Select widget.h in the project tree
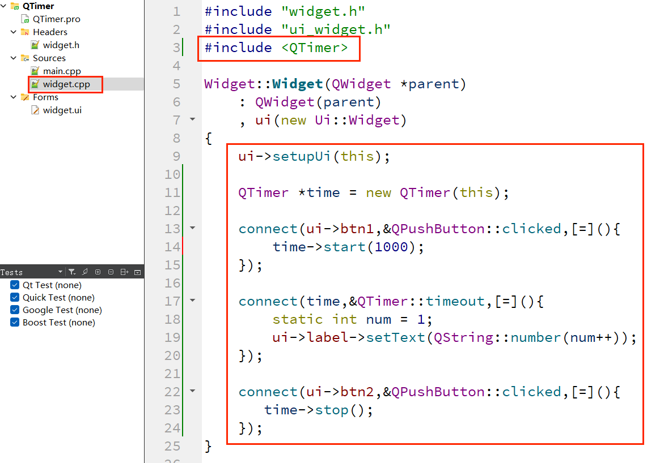The image size is (664, 463). pyautogui.click(x=61, y=45)
